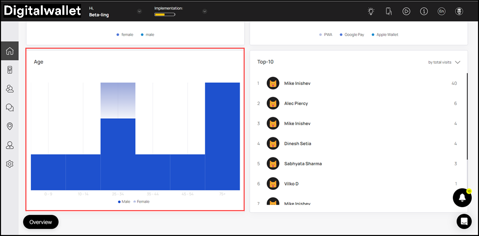The image size is (479, 236).
Task: Open the 'by total visits' sort dropdown
Action: [444, 62]
